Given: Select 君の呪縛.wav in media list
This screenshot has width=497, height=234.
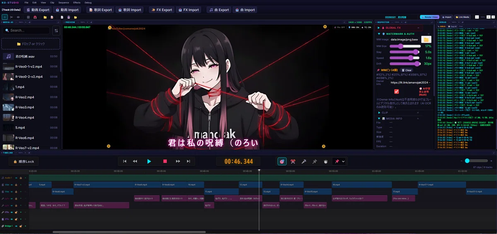Looking at the screenshot, I should 31,56.
